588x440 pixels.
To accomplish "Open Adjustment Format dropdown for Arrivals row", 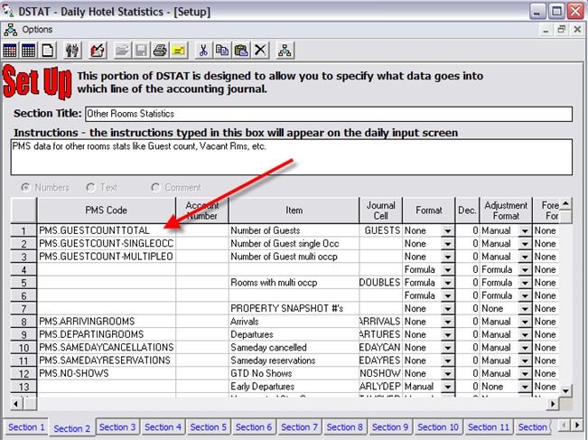I will [525, 322].
